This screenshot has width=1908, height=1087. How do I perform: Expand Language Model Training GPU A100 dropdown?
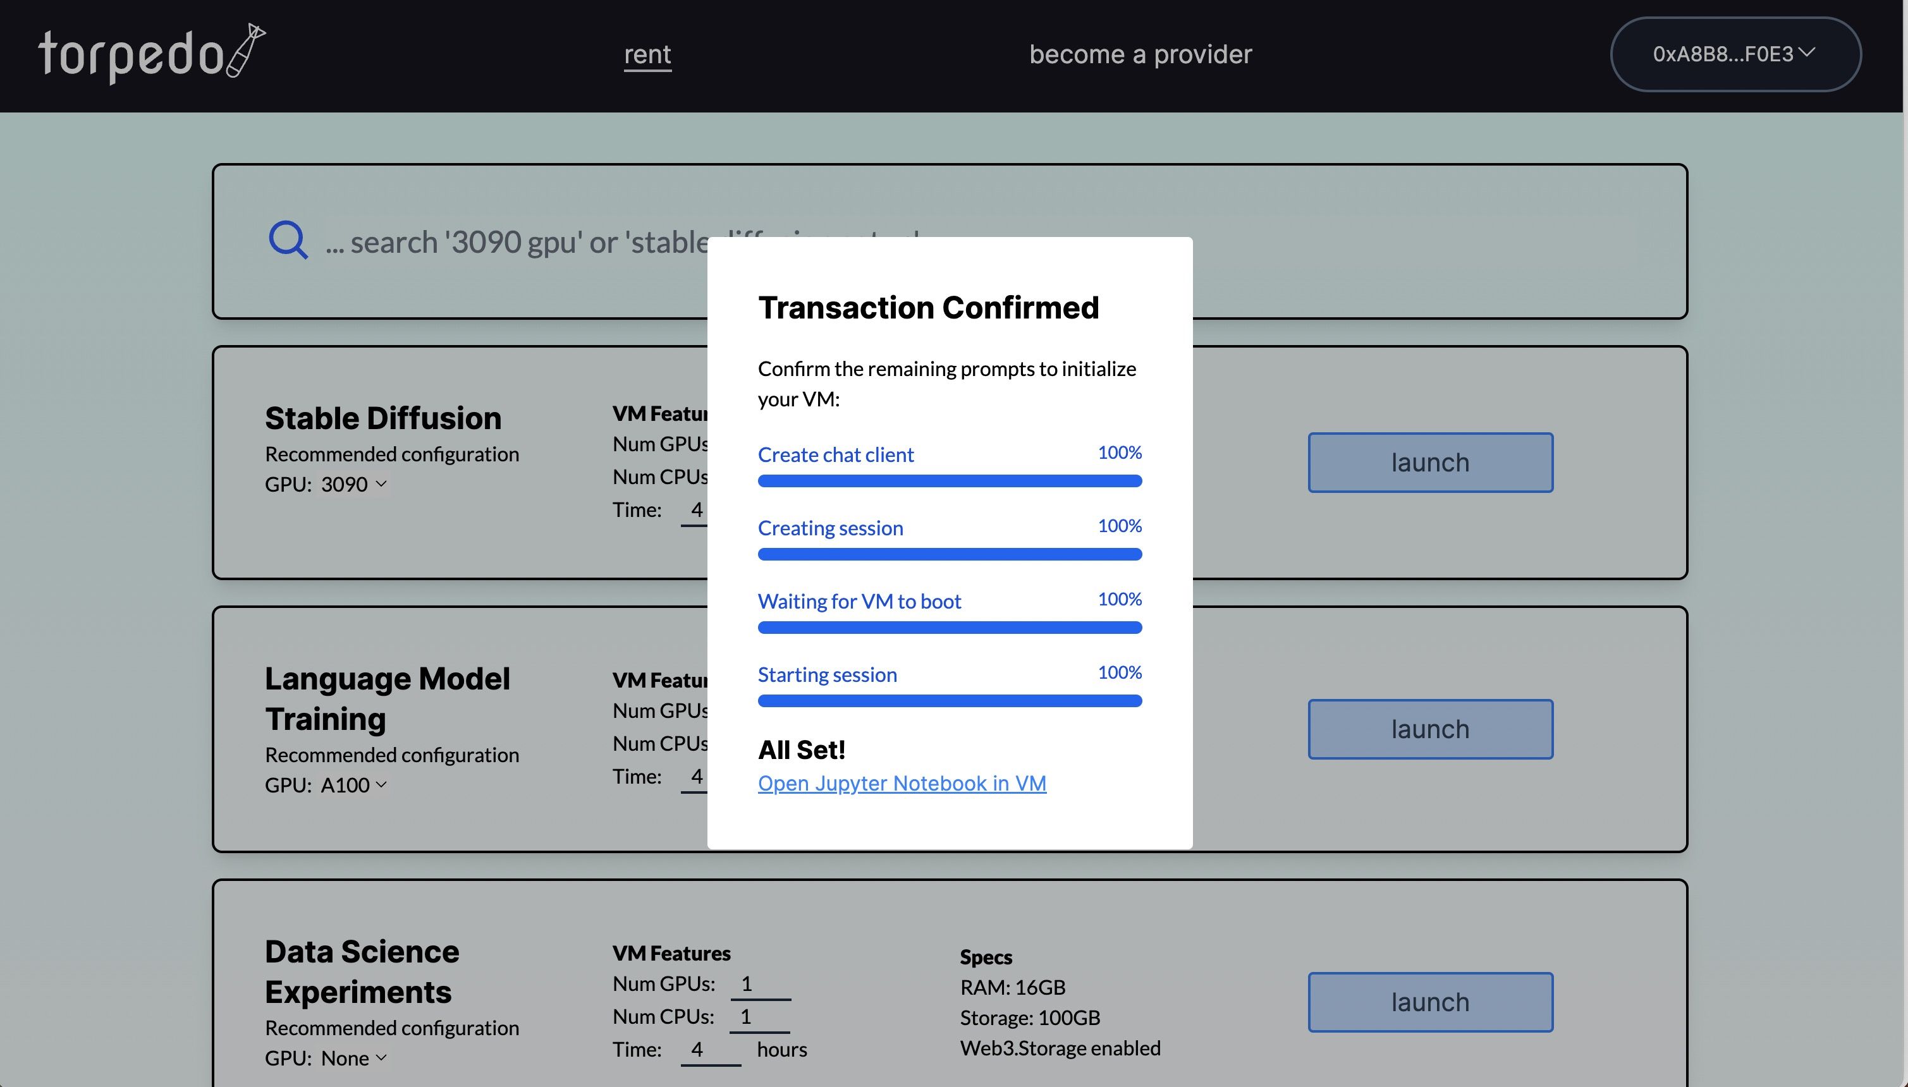354,786
